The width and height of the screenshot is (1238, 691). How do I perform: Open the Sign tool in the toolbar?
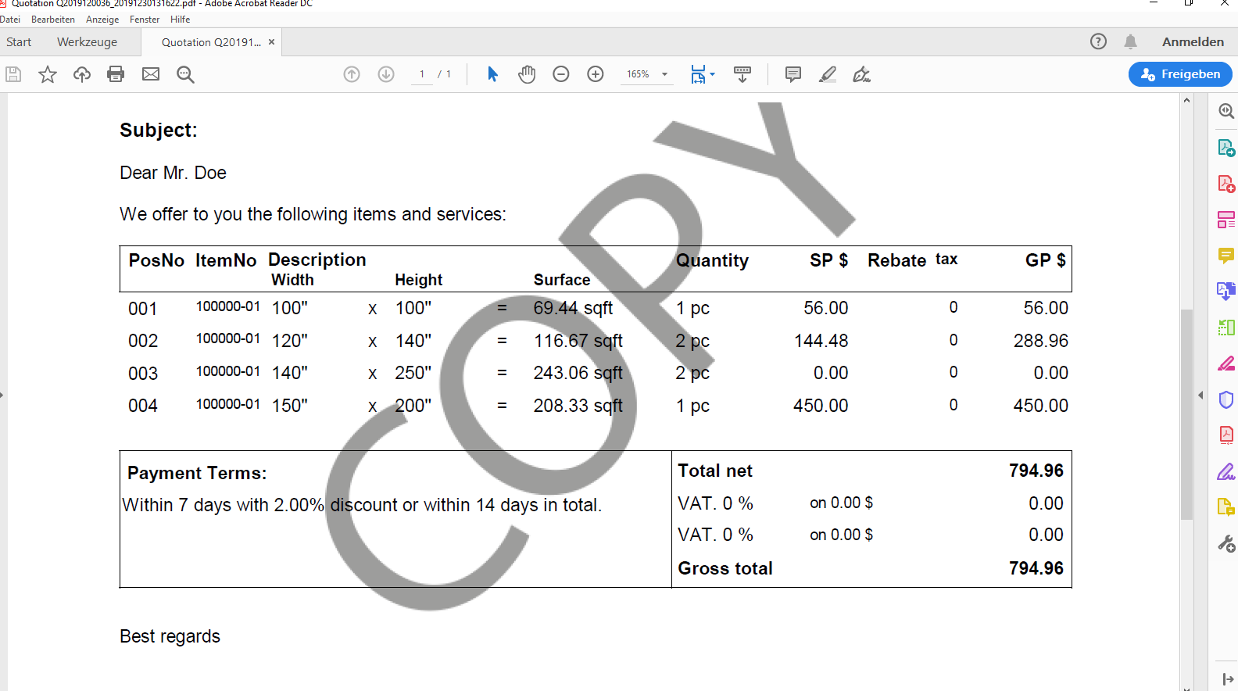(x=861, y=74)
